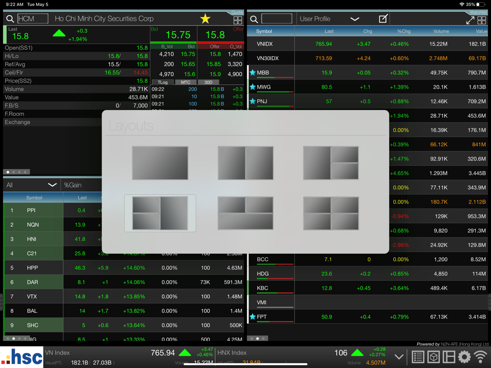This screenshot has width=491, height=368.
Task: Tap the search icon beside the HCM field
Action: coord(10,19)
